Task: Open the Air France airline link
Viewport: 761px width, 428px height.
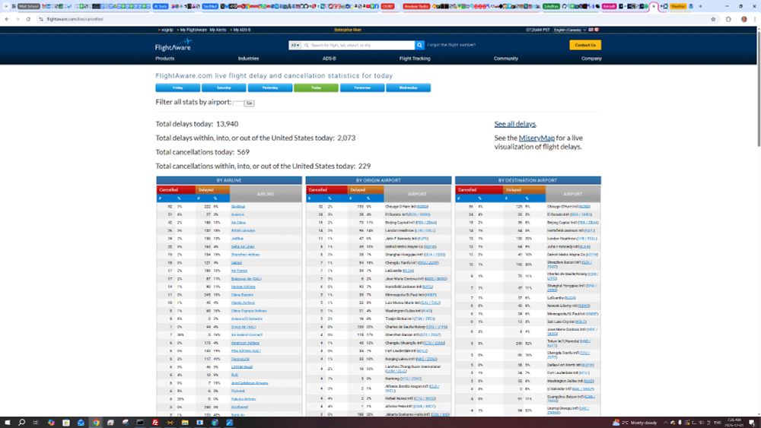Action: tap(239, 271)
